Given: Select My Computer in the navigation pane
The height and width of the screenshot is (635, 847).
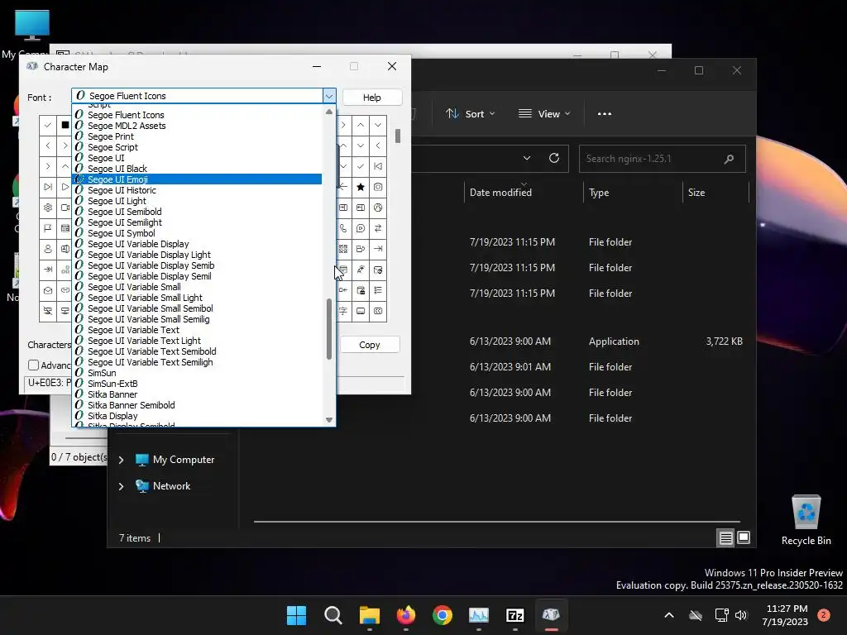Looking at the screenshot, I should (x=183, y=460).
